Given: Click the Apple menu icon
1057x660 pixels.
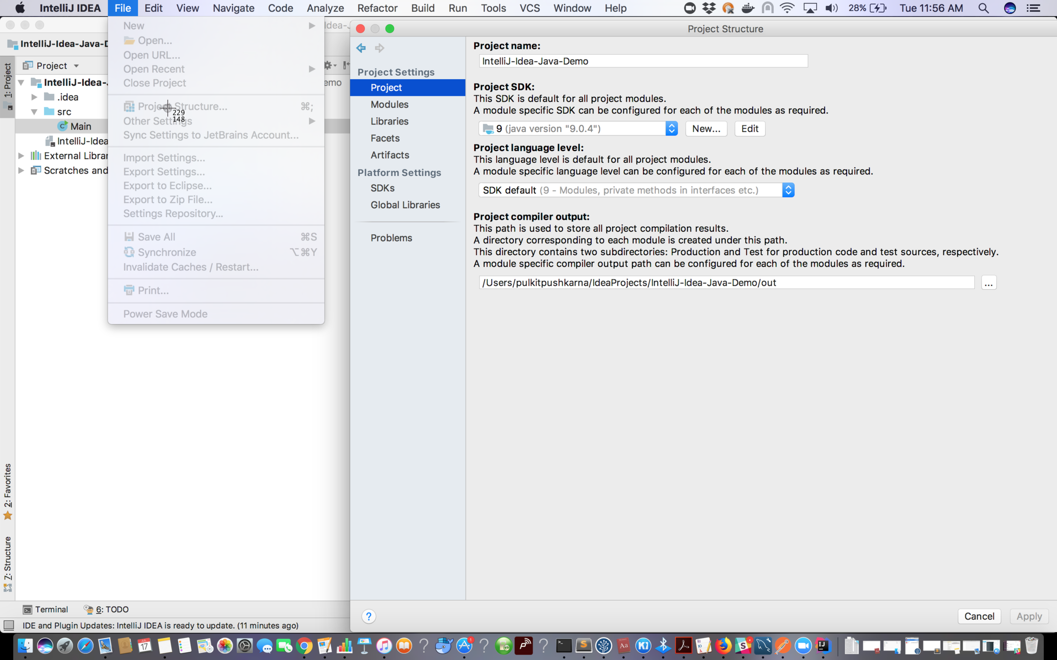Looking at the screenshot, I should pyautogui.click(x=20, y=8).
